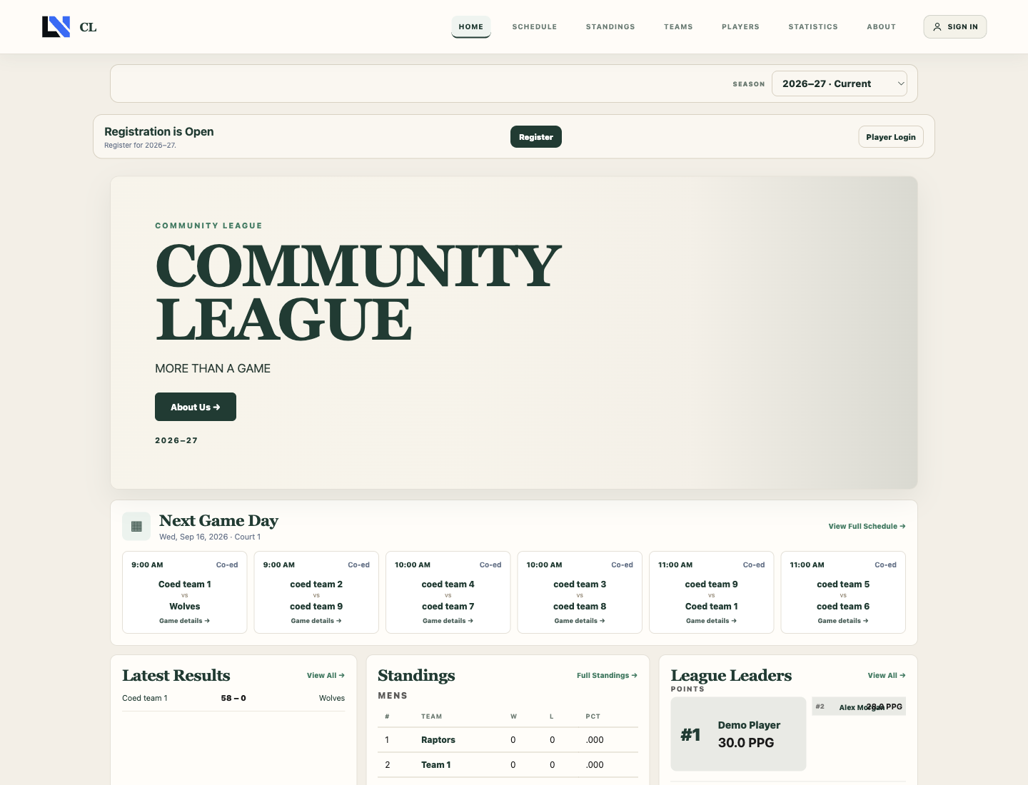Open game details for coed team 9 vs Coed team 1
The height and width of the screenshot is (785, 1028).
(x=711, y=621)
